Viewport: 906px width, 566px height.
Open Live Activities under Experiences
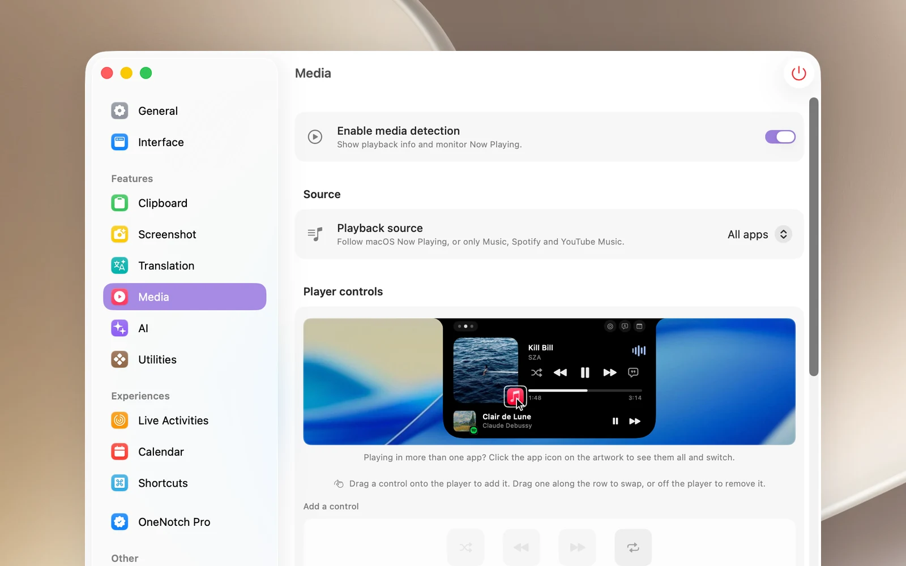[185, 421]
